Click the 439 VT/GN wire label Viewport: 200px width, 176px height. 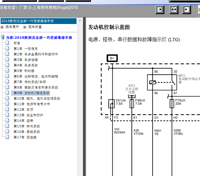click(x=138, y=132)
